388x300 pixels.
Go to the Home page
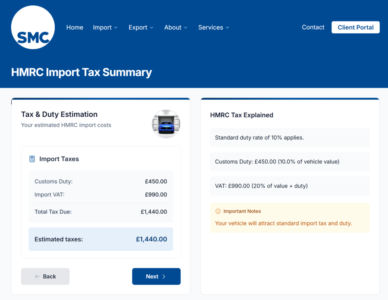click(75, 28)
